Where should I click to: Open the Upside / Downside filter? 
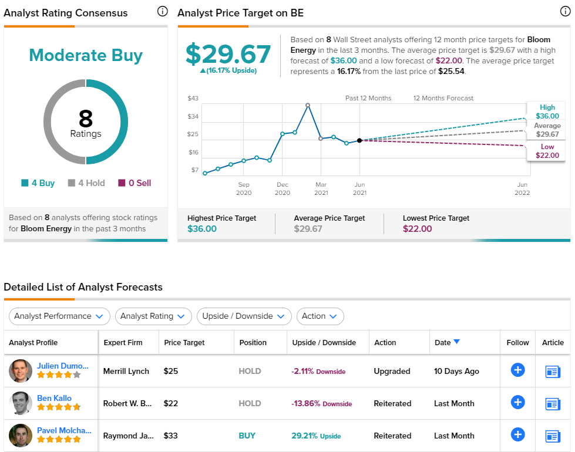point(244,316)
